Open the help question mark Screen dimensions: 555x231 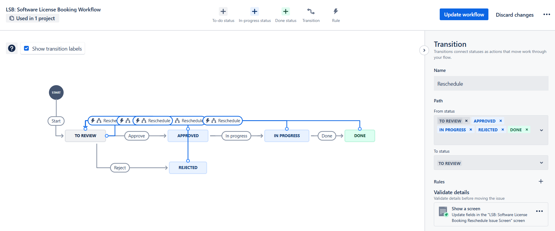pyautogui.click(x=12, y=48)
